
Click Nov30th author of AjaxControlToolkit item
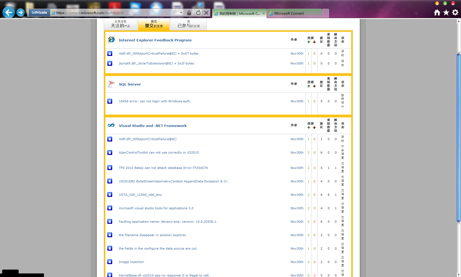pyautogui.click(x=297, y=152)
